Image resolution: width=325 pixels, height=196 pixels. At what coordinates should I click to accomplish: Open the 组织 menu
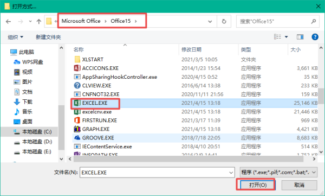(x=15, y=37)
